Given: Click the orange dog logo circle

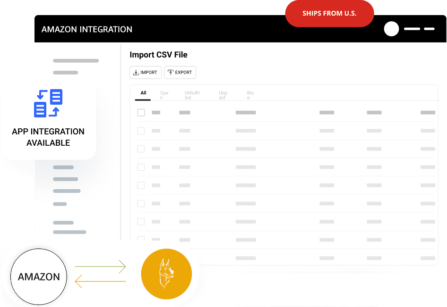Looking at the screenshot, I should [x=166, y=274].
